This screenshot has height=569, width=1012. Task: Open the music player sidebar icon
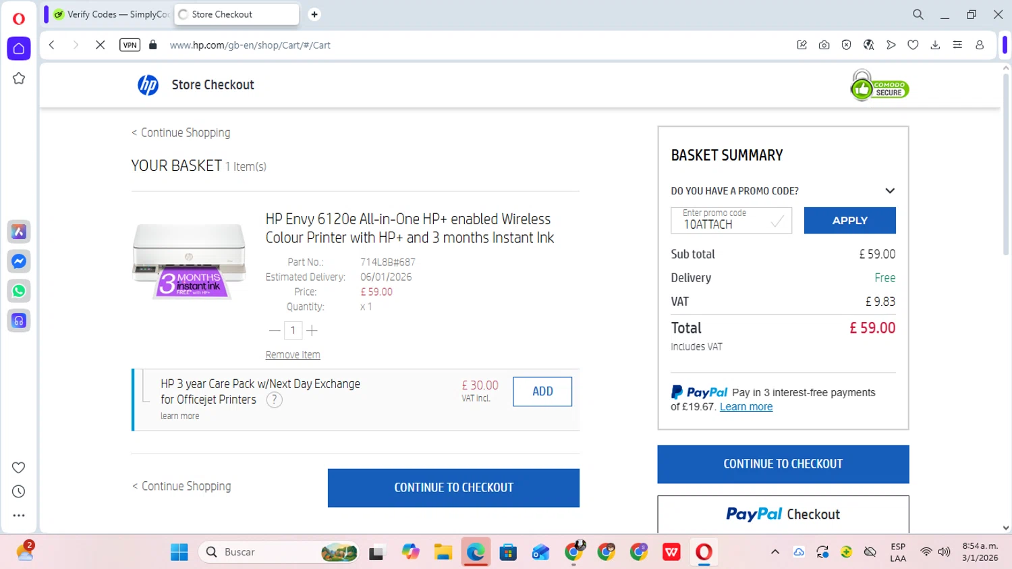pyautogui.click(x=19, y=321)
